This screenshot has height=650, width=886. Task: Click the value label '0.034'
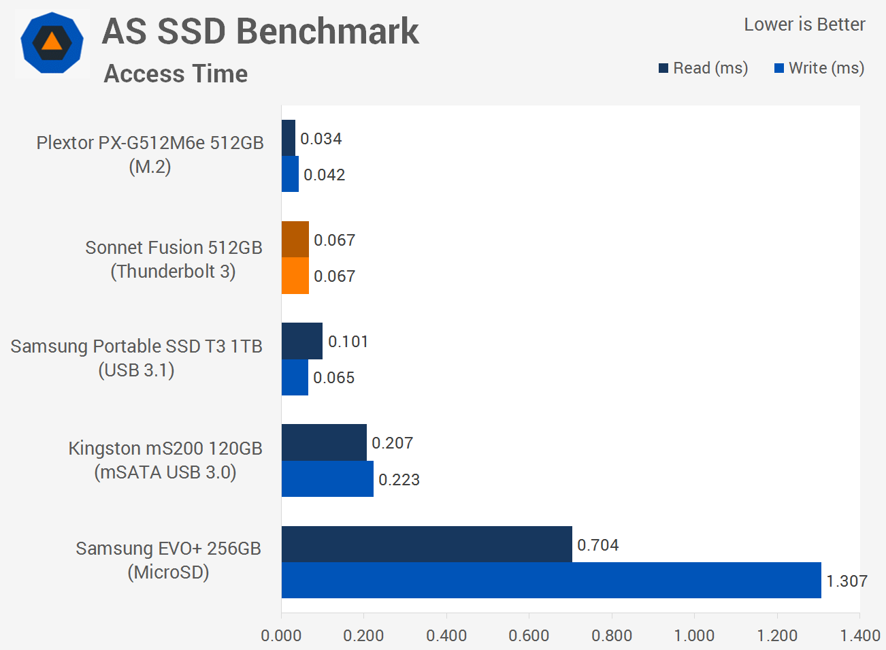click(321, 139)
